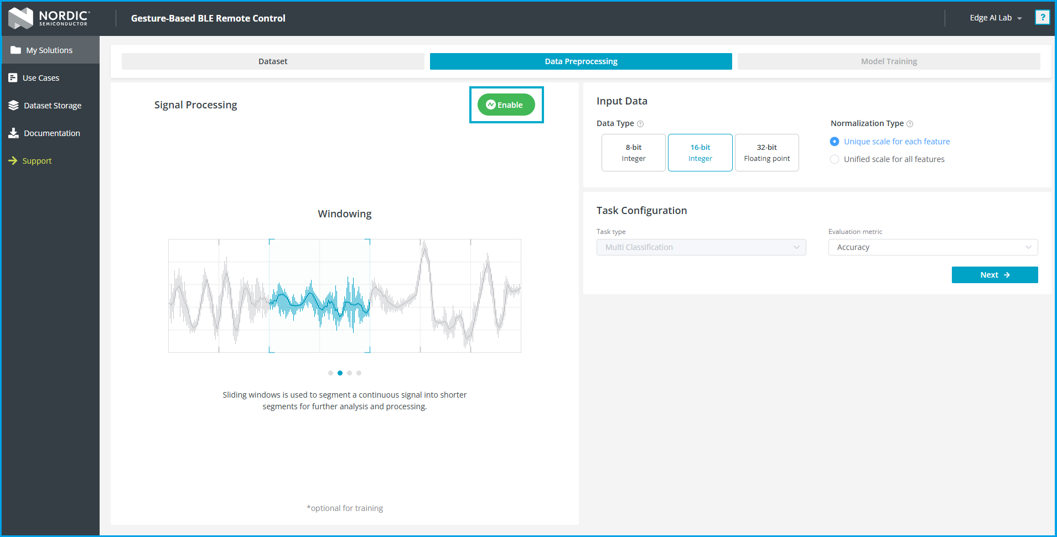The image size is (1057, 537).
Task: Click the Documentation download icon
Action: click(x=14, y=133)
